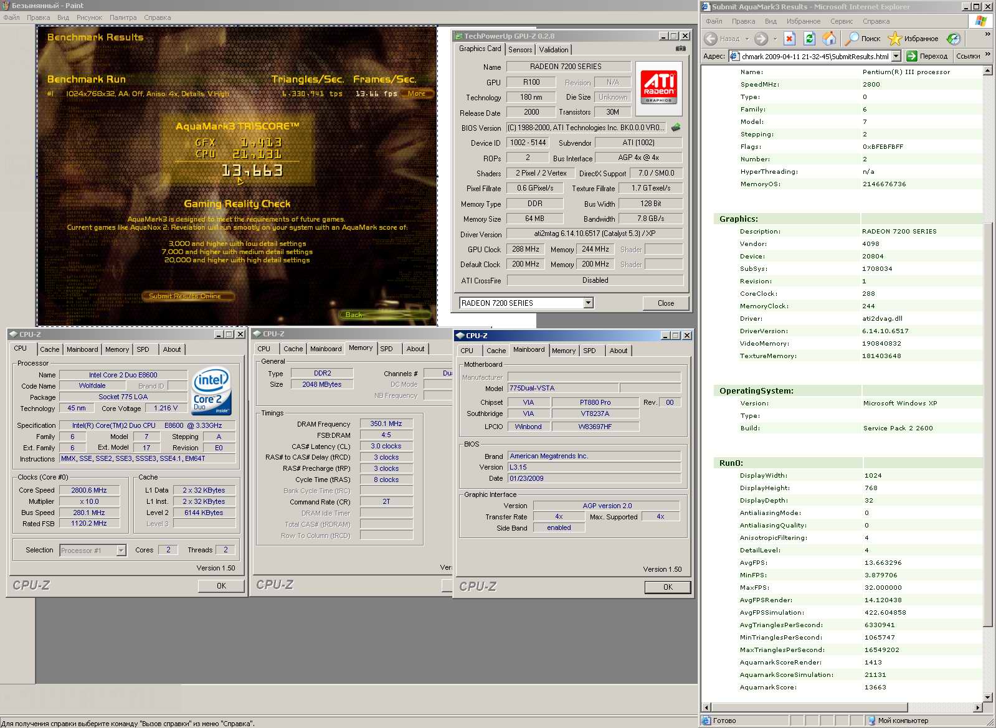Go to the home page via house icon
This screenshot has width=996, height=728.
pyautogui.click(x=829, y=39)
